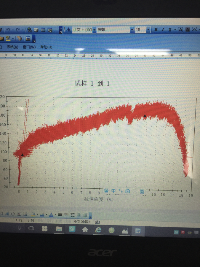Click the Dash Style icon
Screen dimensions: 200x267
pos(66,215)
